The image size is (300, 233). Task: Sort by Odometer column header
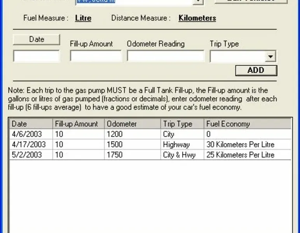coord(133,124)
